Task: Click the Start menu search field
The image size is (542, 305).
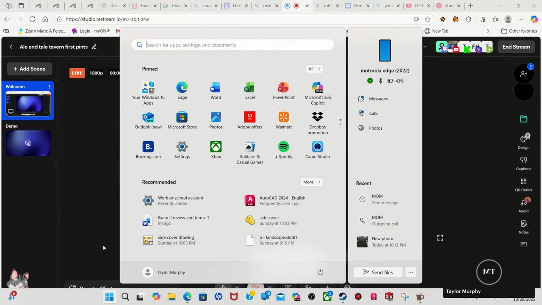Action: [x=232, y=45]
